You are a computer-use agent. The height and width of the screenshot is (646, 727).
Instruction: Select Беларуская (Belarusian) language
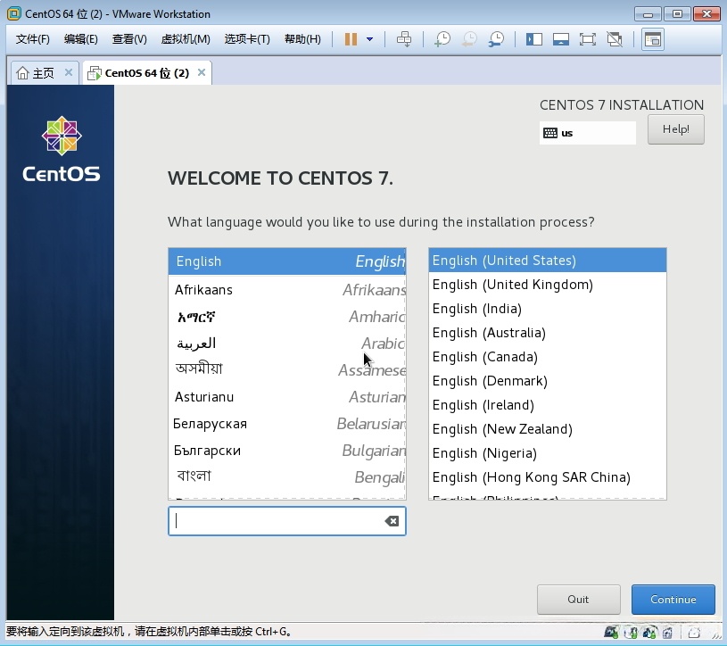coord(287,424)
